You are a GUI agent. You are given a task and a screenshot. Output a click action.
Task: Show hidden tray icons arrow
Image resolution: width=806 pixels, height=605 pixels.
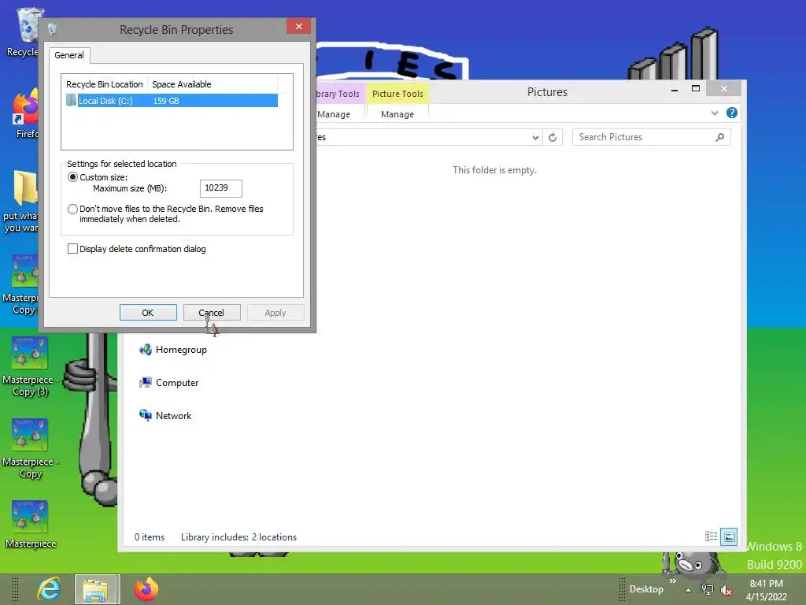click(688, 590)
